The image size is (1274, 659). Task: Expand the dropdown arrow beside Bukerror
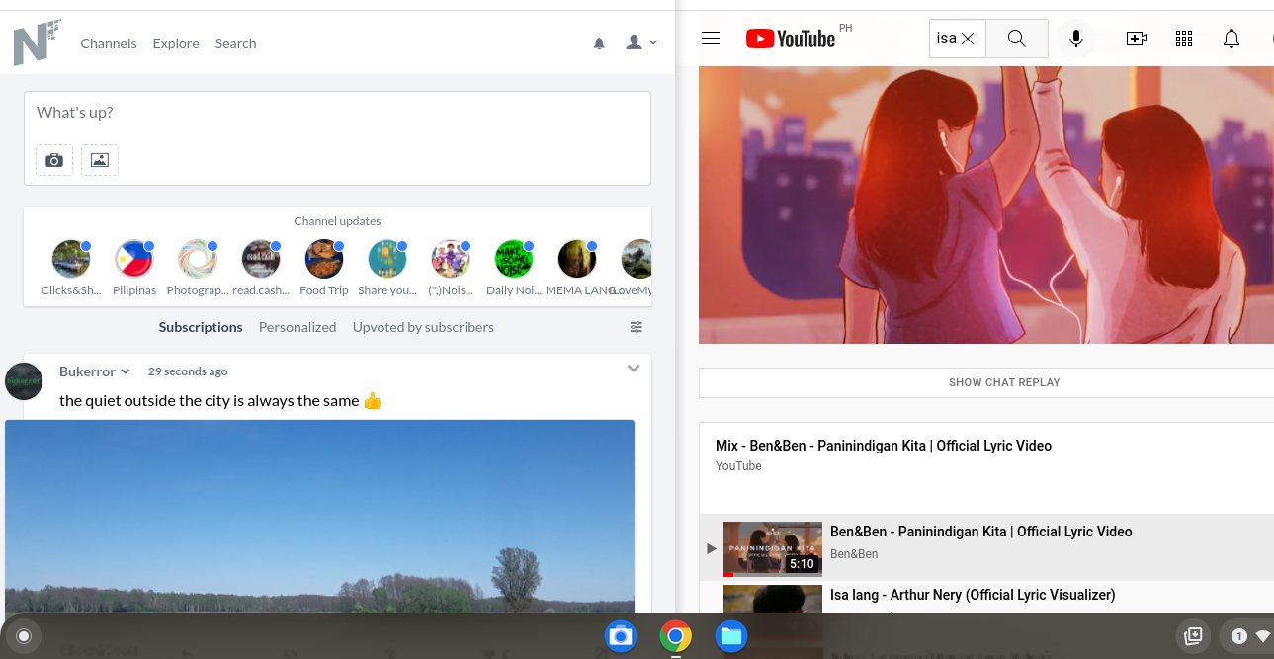(x=126, y=371)
